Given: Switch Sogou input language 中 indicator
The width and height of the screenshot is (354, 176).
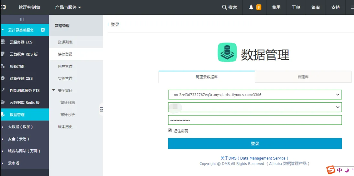Looking at the screenshot, I should (x=339, y=170).
